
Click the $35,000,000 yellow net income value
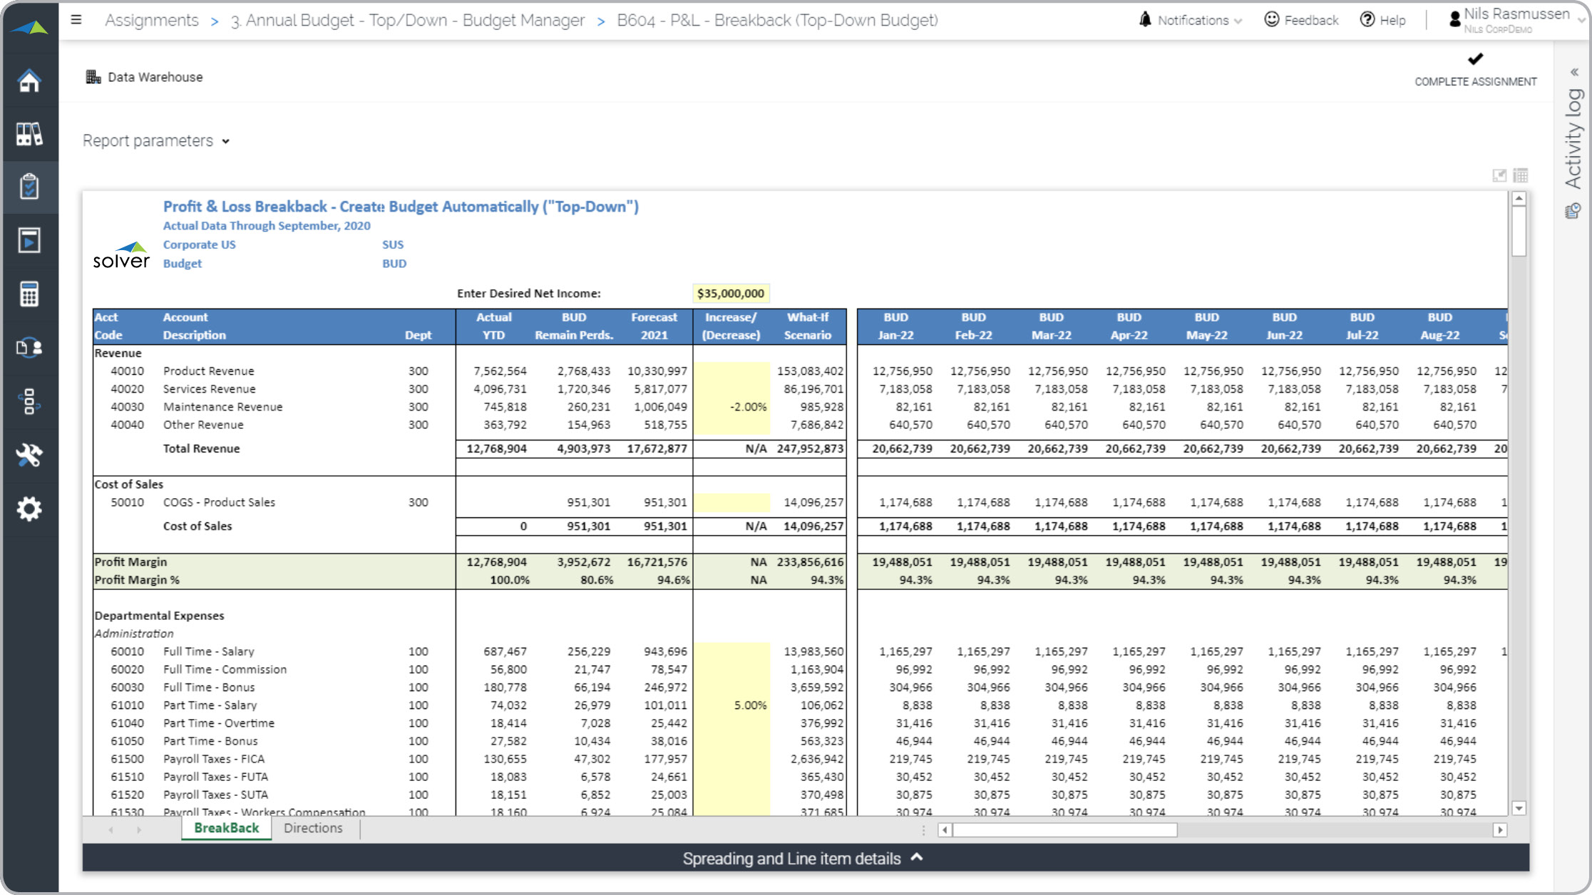tap(733, 293)
